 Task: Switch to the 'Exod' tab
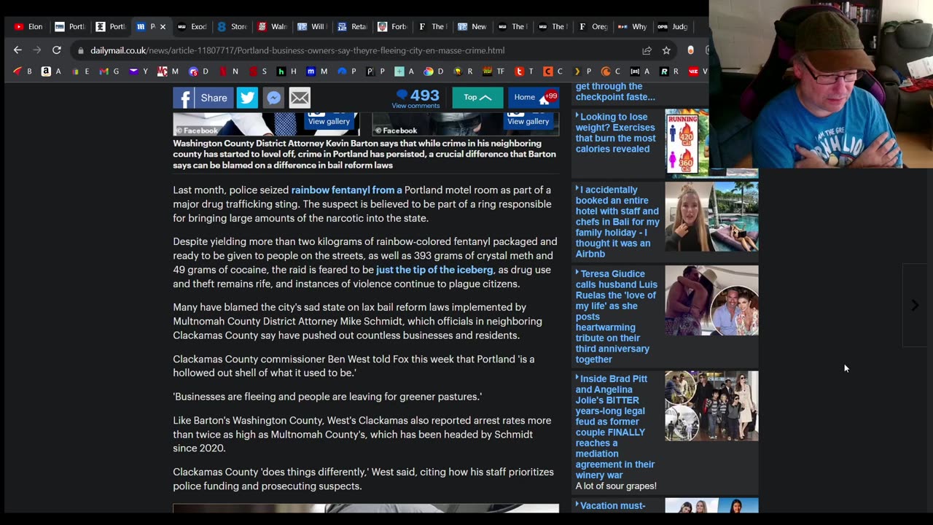tap(192, 26)
